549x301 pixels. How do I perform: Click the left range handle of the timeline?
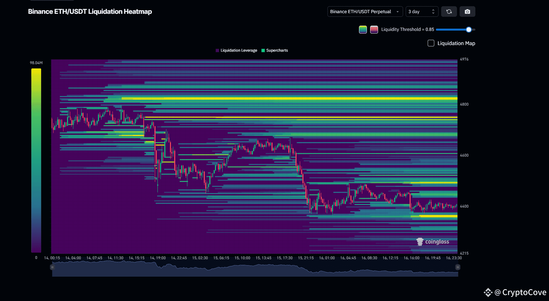pos(52,267)
